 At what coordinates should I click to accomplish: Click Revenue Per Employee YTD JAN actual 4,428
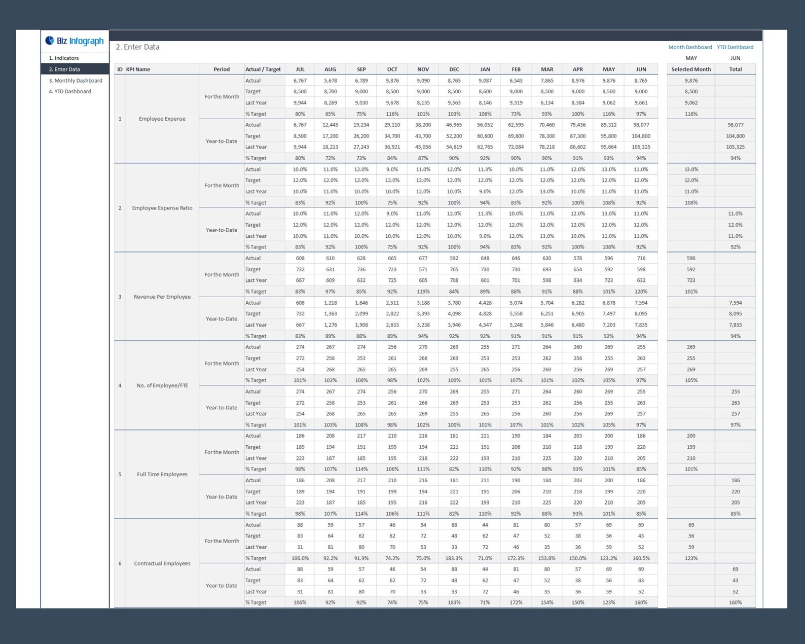click(x=485, y=303)
